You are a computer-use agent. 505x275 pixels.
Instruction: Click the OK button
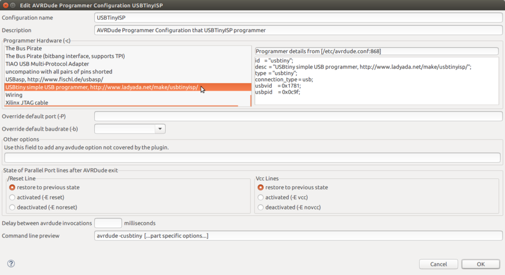click(x=480, y=264)
